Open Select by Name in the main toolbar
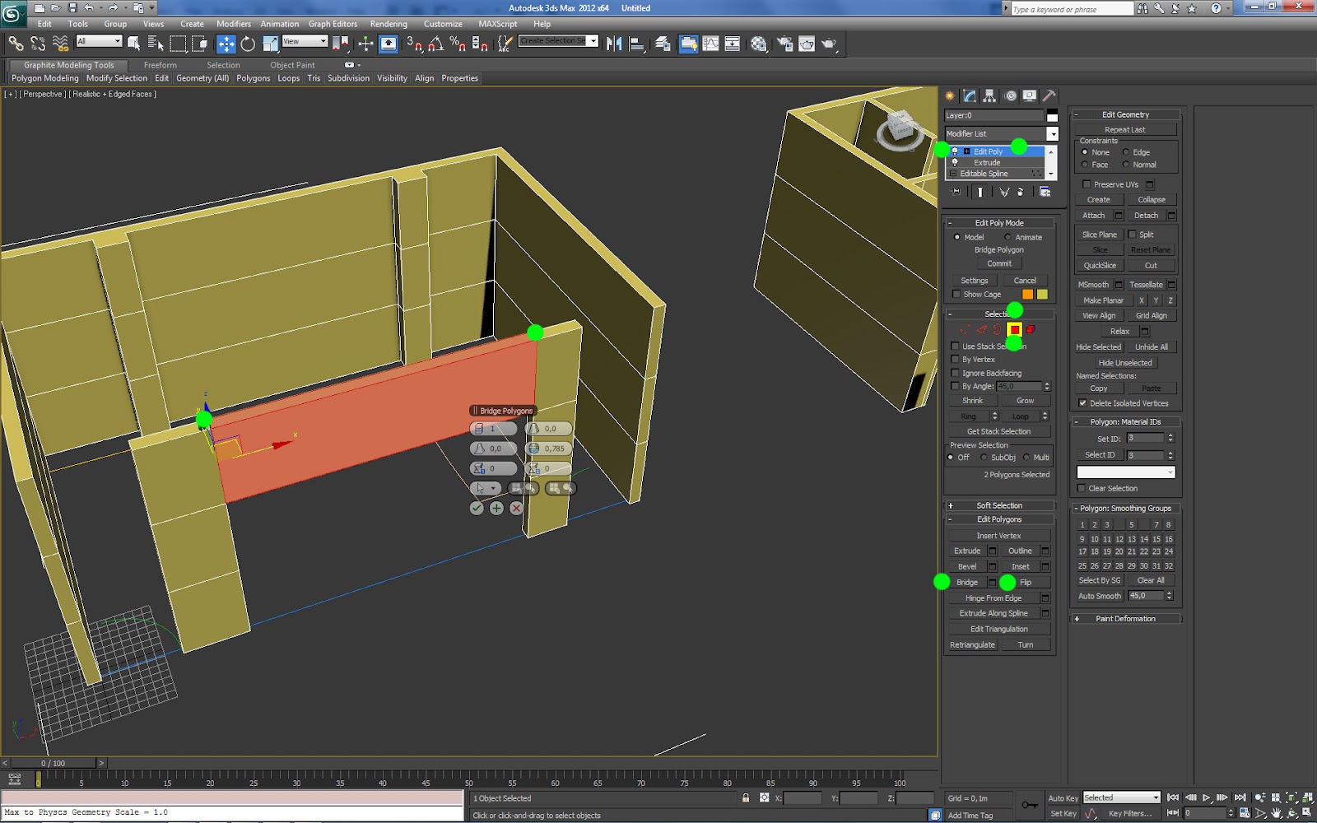The width and height of the screenshot is (1317, 823). pos(156,42)
